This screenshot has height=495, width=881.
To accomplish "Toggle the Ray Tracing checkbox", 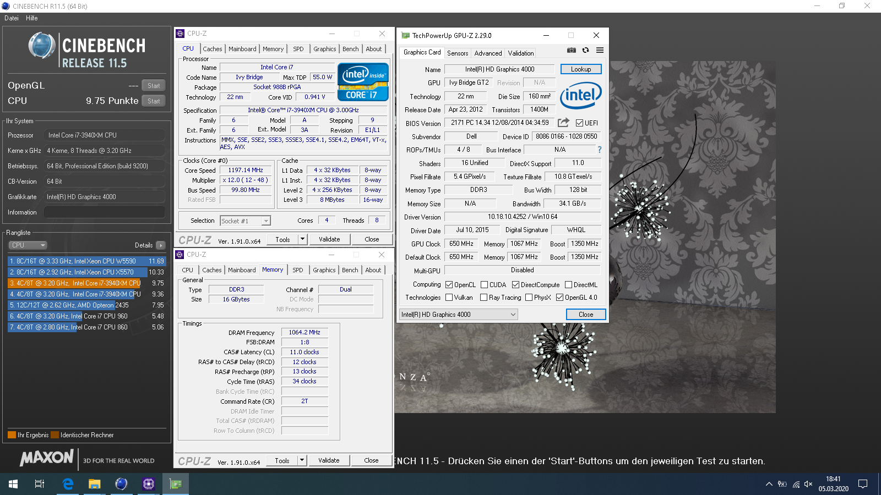I will click(x=483, y=298).
